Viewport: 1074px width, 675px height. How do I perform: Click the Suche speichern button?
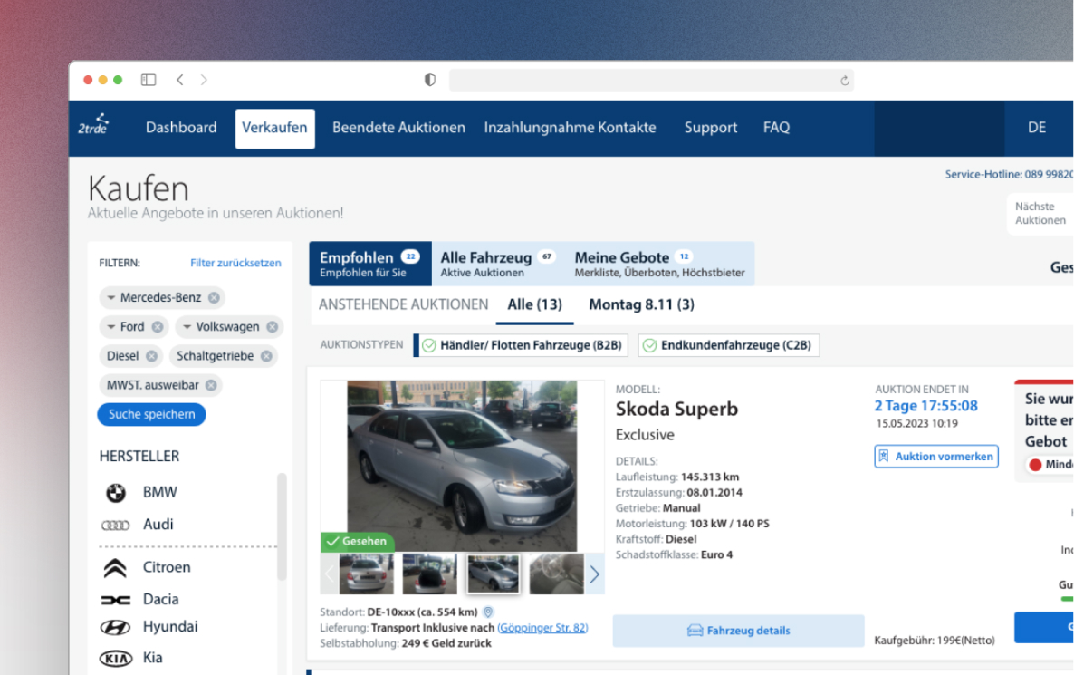tap(151, 414)
